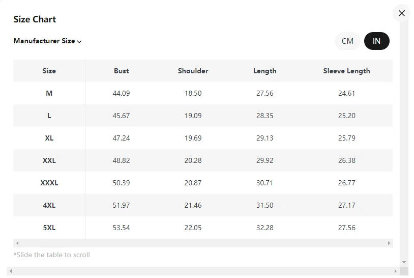
Task: Click the bottom page scrollbar's left arrow
Action: tap(11, 271)
